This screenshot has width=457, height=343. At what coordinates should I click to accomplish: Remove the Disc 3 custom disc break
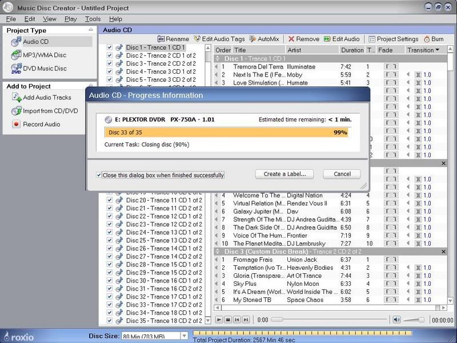click(444, 252)
